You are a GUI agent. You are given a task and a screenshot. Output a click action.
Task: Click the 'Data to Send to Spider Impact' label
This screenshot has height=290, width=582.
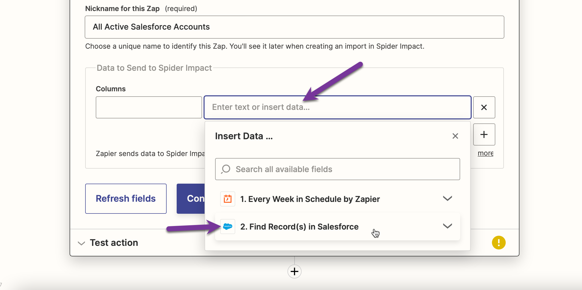click(x=154, y=68)
